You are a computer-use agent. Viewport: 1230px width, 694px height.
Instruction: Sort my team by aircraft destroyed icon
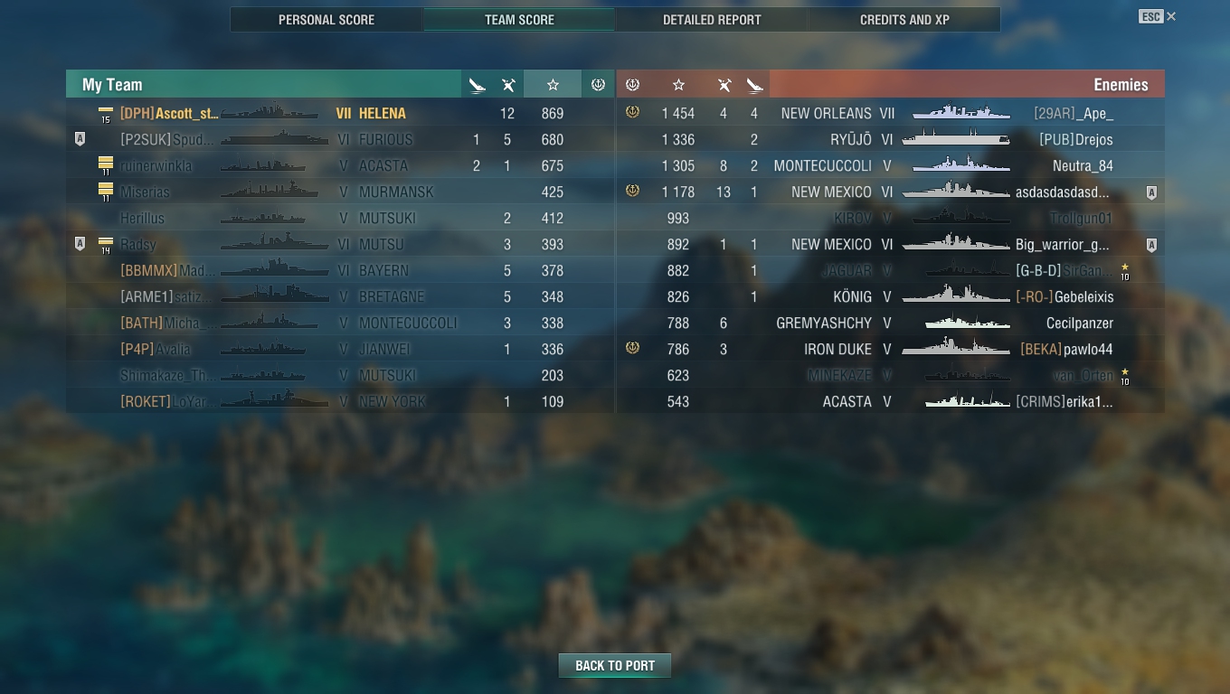[x=477, y=85]
